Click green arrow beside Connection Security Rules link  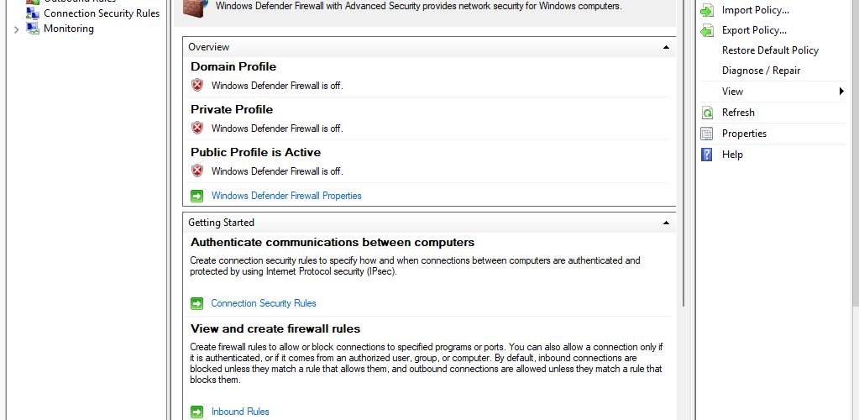tap(197, 303)
